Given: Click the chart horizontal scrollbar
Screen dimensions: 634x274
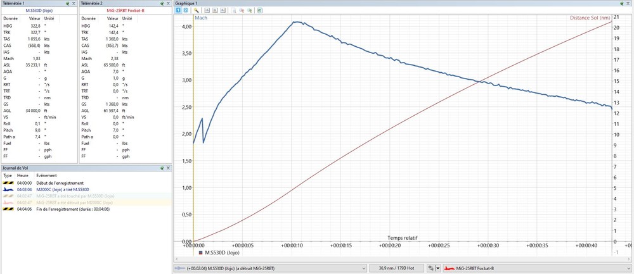Looking at the screenshot, I should 403,259.
